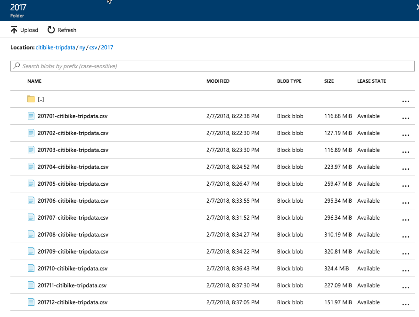Select 201706-citibike-tripdata.csv file name

[73, 201]
